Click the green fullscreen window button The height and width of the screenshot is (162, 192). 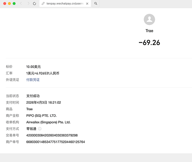tap(14, 4)
